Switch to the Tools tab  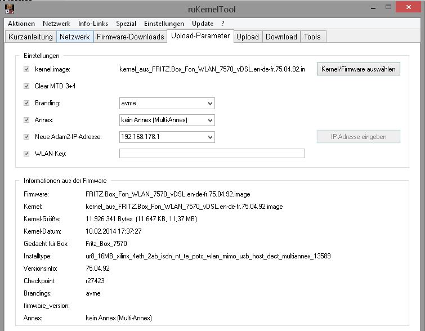[312, 37]
